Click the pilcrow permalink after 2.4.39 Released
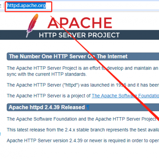This screenshot has height=159, width=159. [x=88, y=107]
